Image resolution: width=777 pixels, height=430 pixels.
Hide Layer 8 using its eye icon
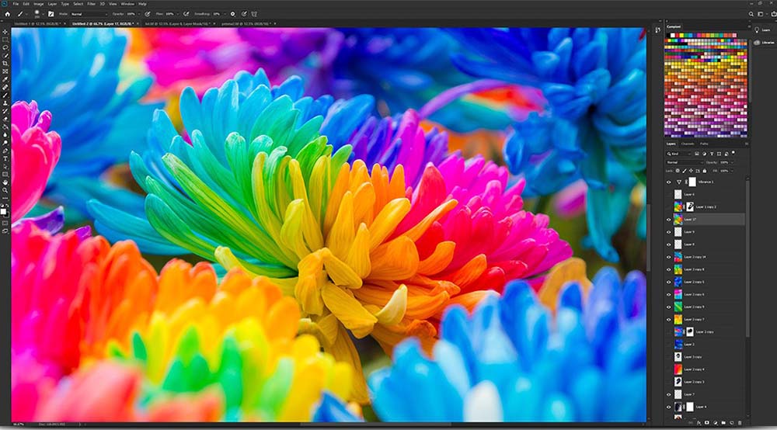point(668,244)
